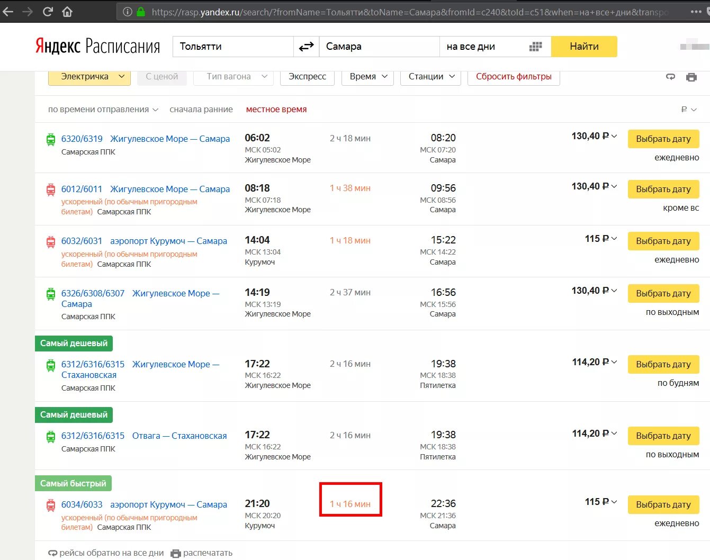
Task: Open the calendar grid date picker icon
Action: [x=535, y=47]
